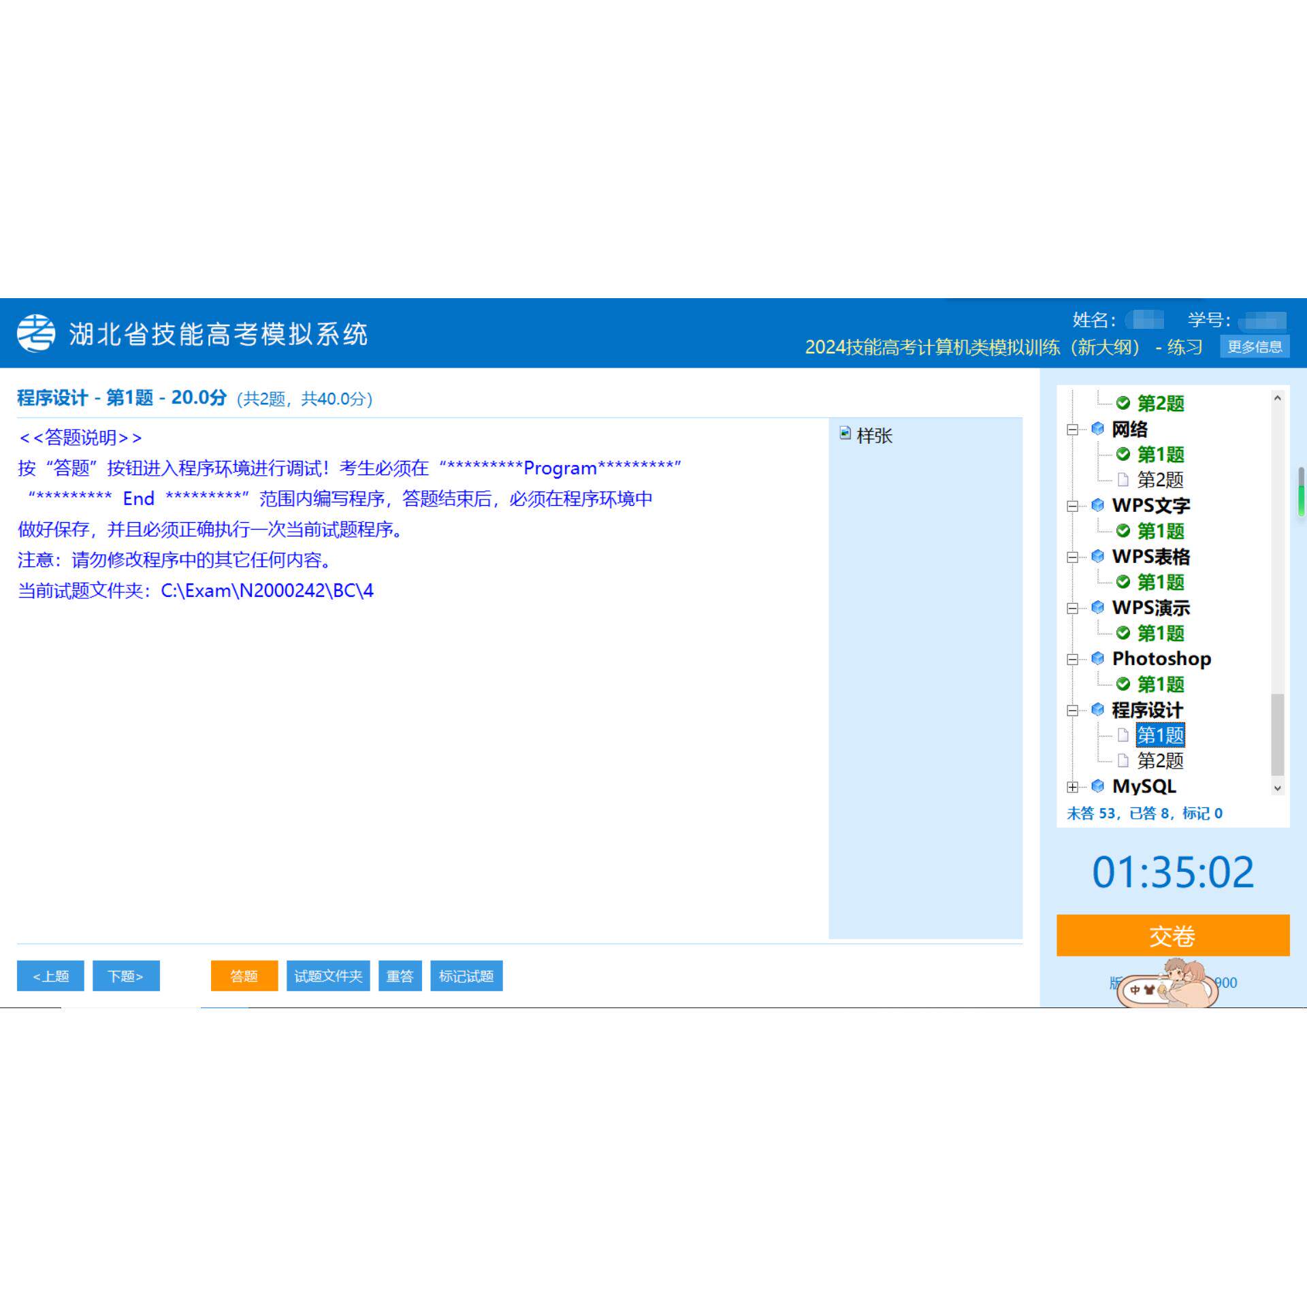Select the WPS演示 category in tree
The width and height of the screenshot is (1307, 1307).
click(1150, 607)
